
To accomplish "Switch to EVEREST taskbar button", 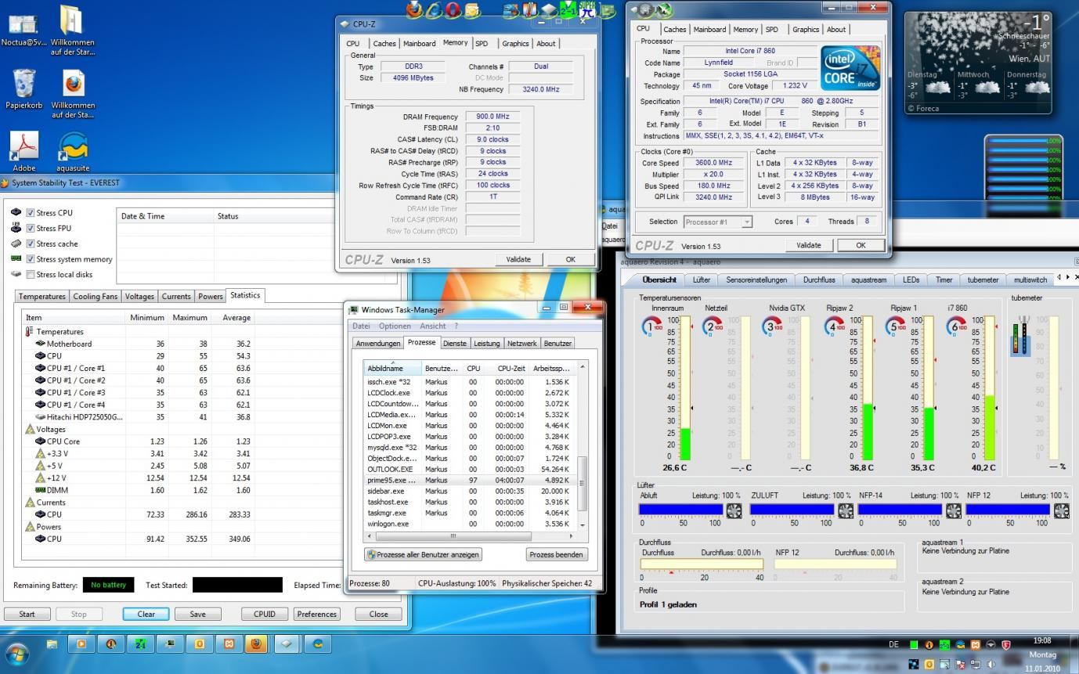I will point(110,644).
